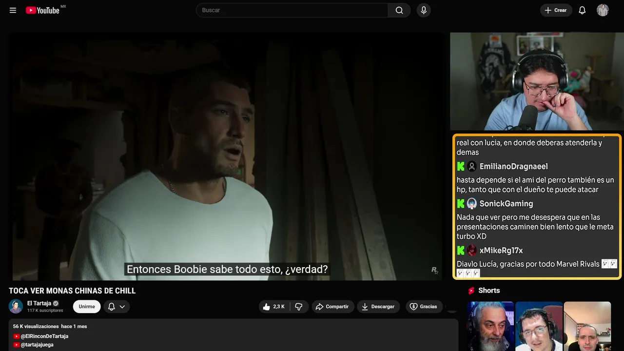Share the video via Compartir
The height and width of the screenshot is (351, 624).
(333, 307)
